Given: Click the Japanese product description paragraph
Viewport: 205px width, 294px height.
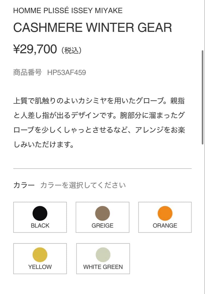Looking at the screenshot, I should click(99, 122).
